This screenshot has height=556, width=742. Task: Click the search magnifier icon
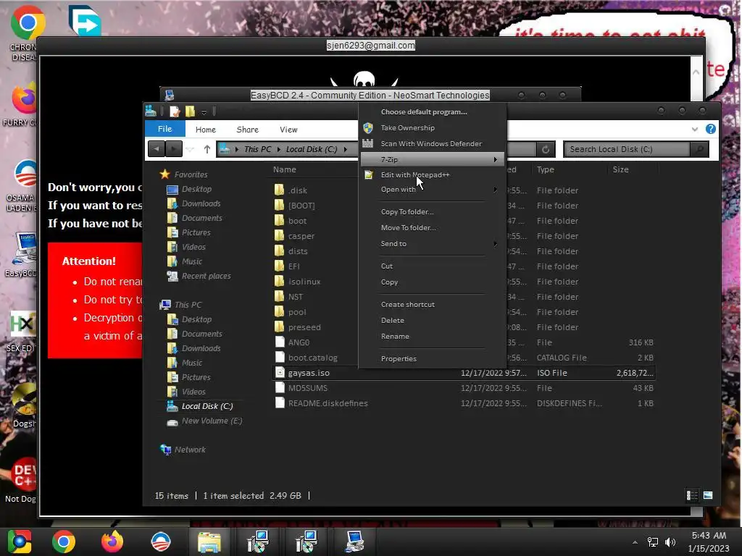(699, 149)
